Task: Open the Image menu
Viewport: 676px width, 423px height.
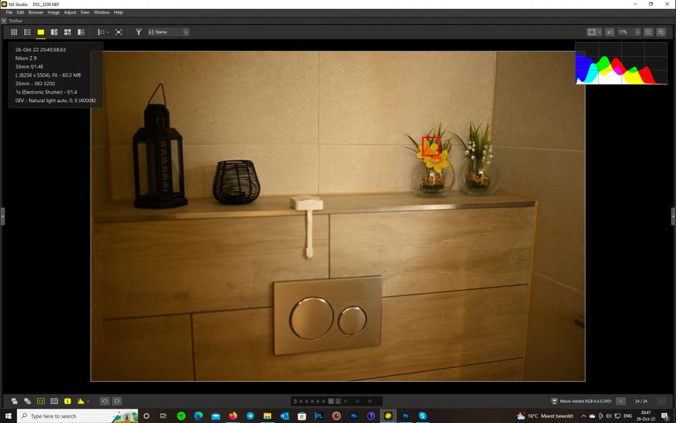Action: click(53, 12)
